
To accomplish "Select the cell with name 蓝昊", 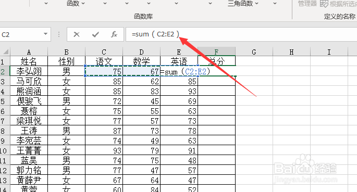I will pos(29,160).
